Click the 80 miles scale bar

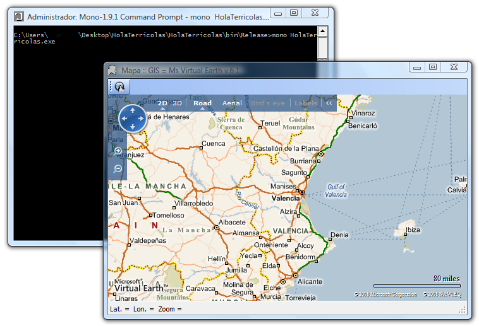click(416, 286)
